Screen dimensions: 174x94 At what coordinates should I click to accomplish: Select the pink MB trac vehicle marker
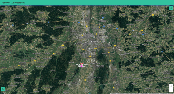82,66
